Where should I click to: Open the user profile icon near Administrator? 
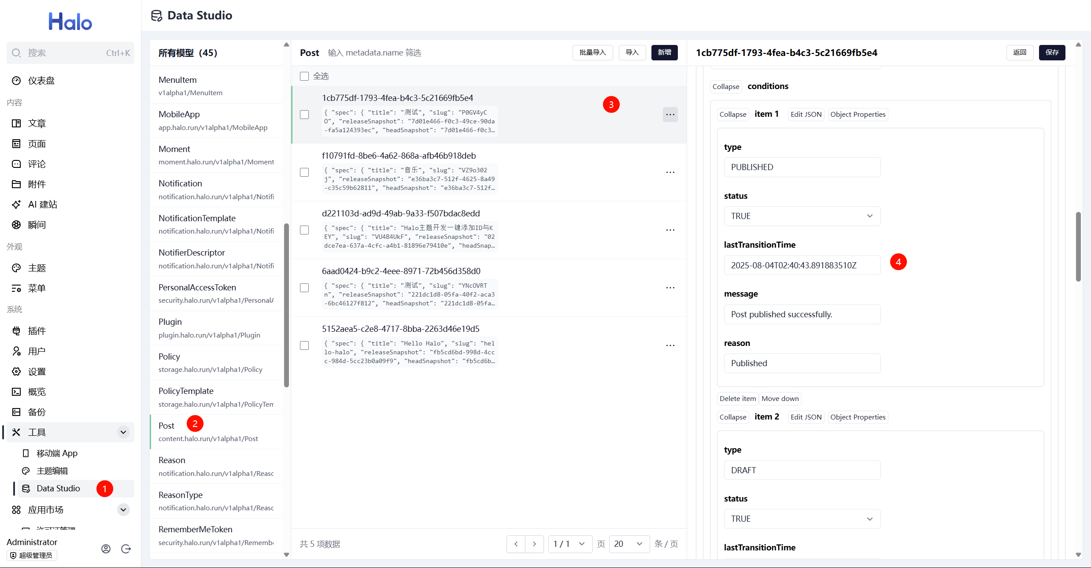(106, 549)
